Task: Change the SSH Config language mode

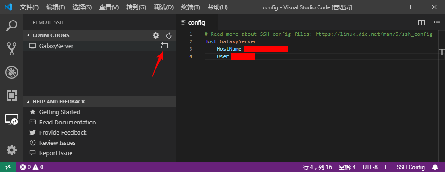Action: [x=410, y=167]
